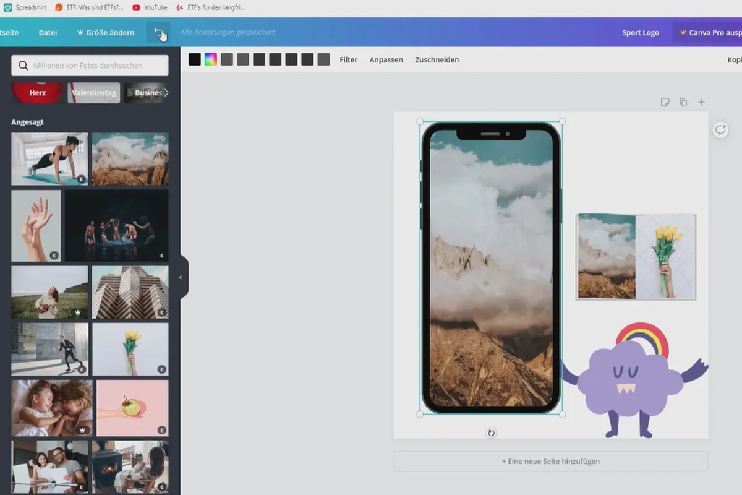Open the Filter options
The height and width of the screenshot is (495, 742).
[349, 60]
